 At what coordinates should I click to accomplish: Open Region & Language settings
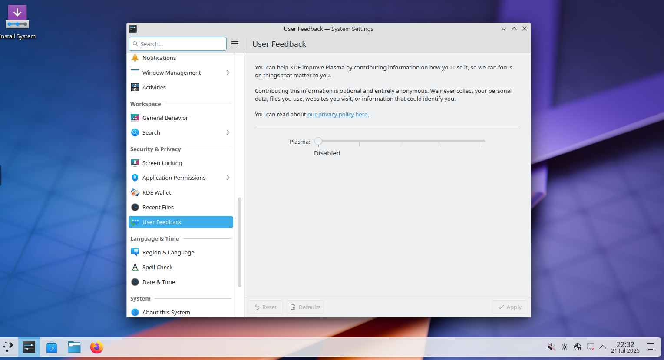[x=168, y=252]
